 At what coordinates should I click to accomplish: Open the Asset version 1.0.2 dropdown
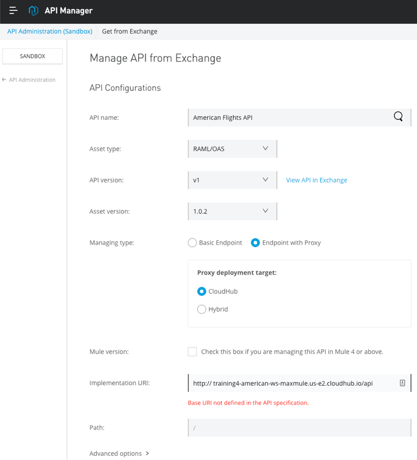233,211
